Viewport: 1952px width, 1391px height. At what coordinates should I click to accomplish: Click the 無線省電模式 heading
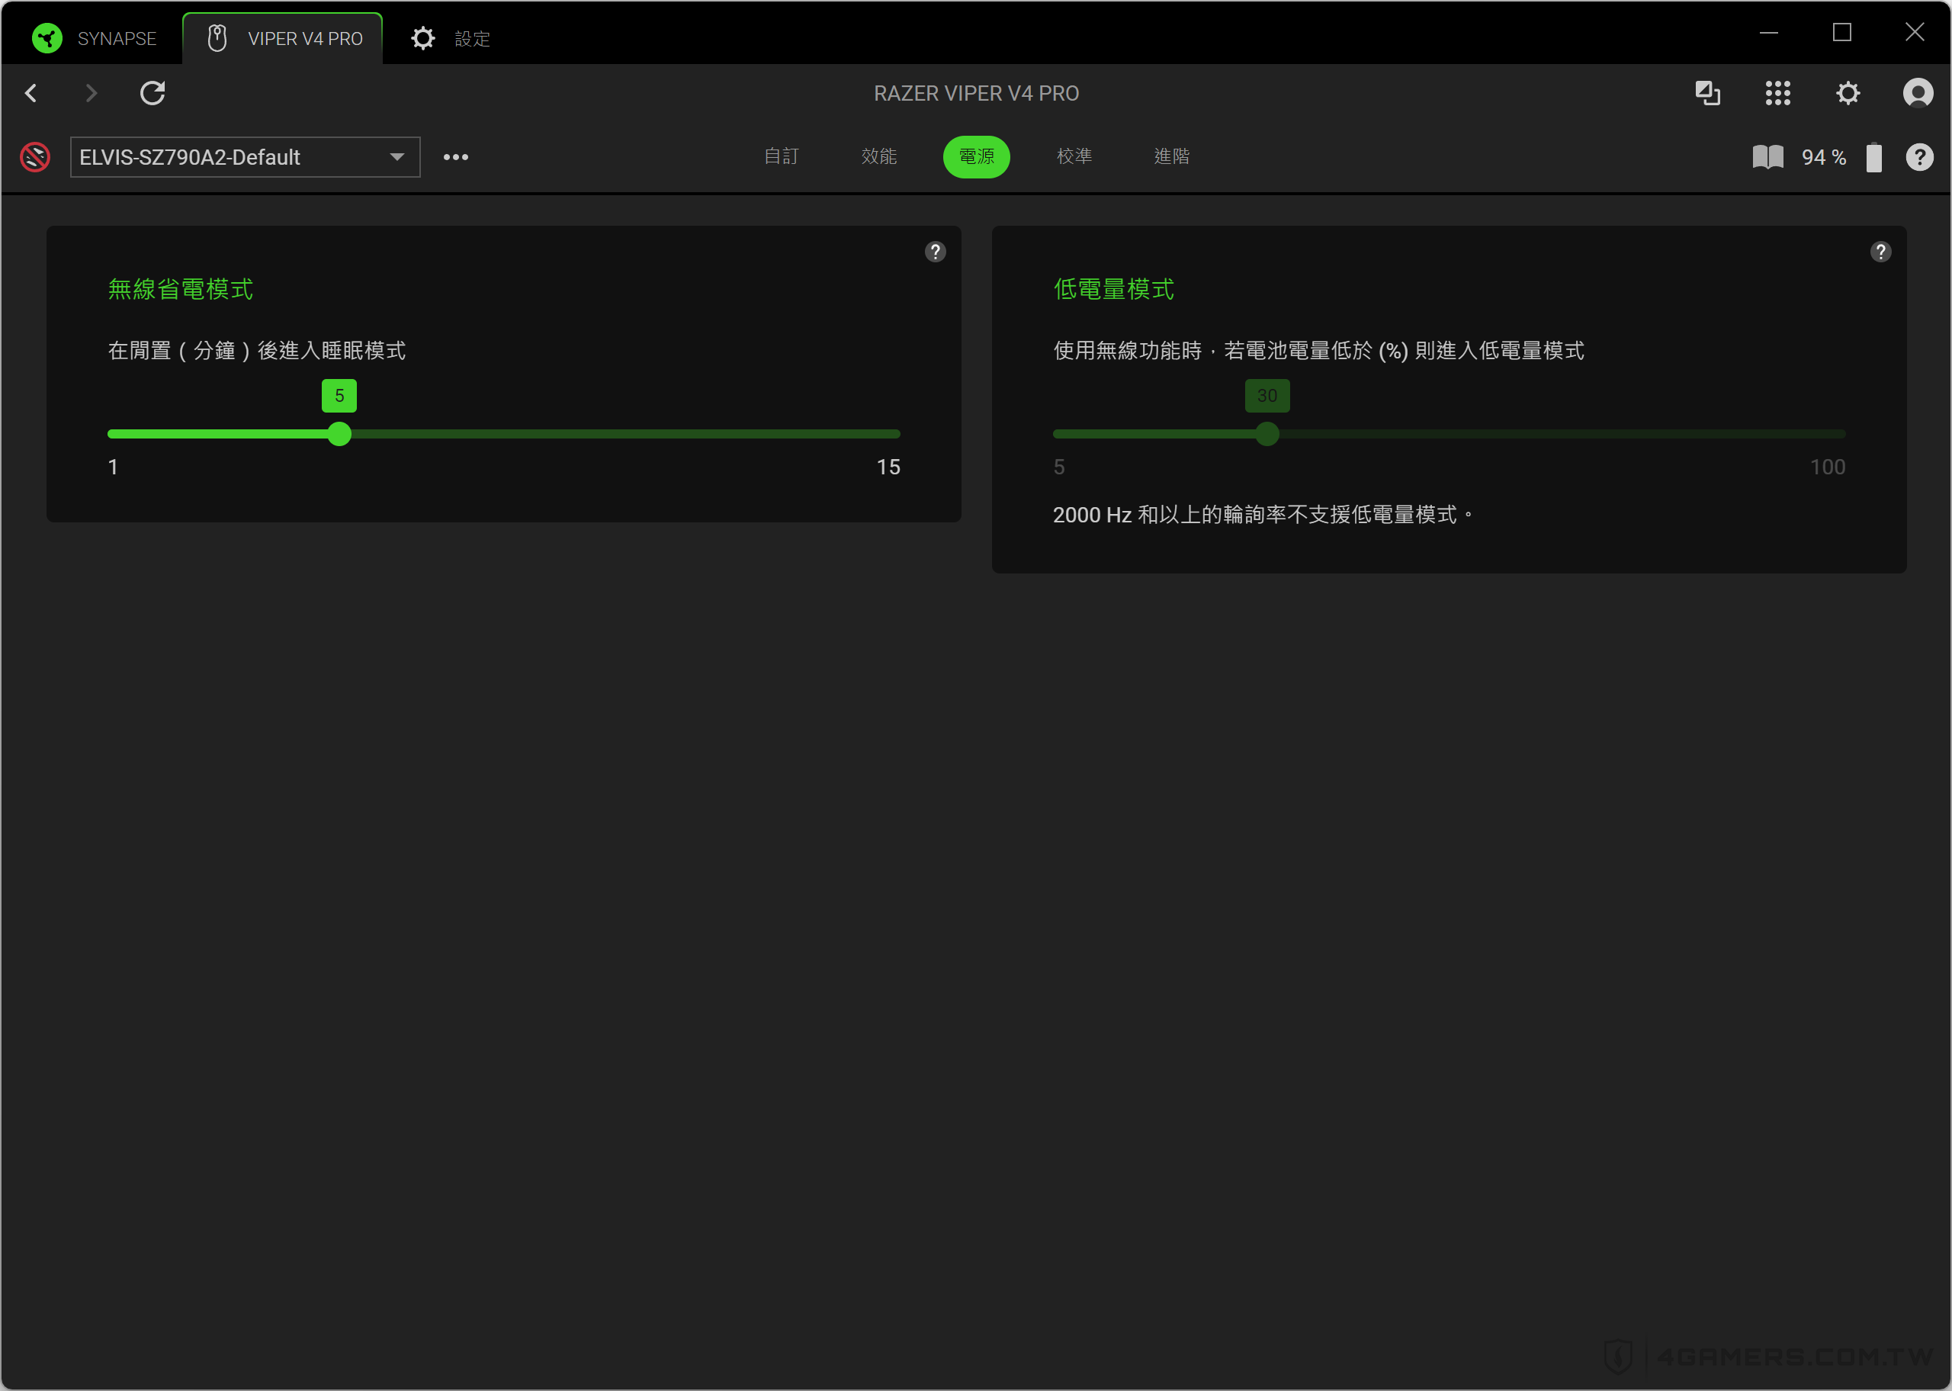click(181, 290)
